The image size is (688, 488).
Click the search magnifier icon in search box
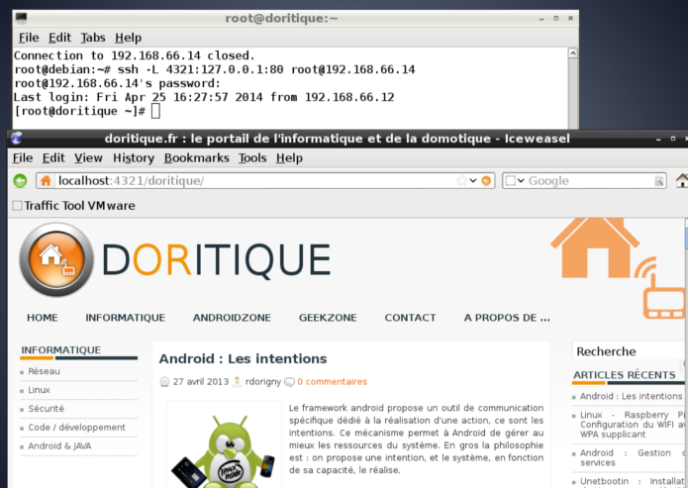click(659, 181)
